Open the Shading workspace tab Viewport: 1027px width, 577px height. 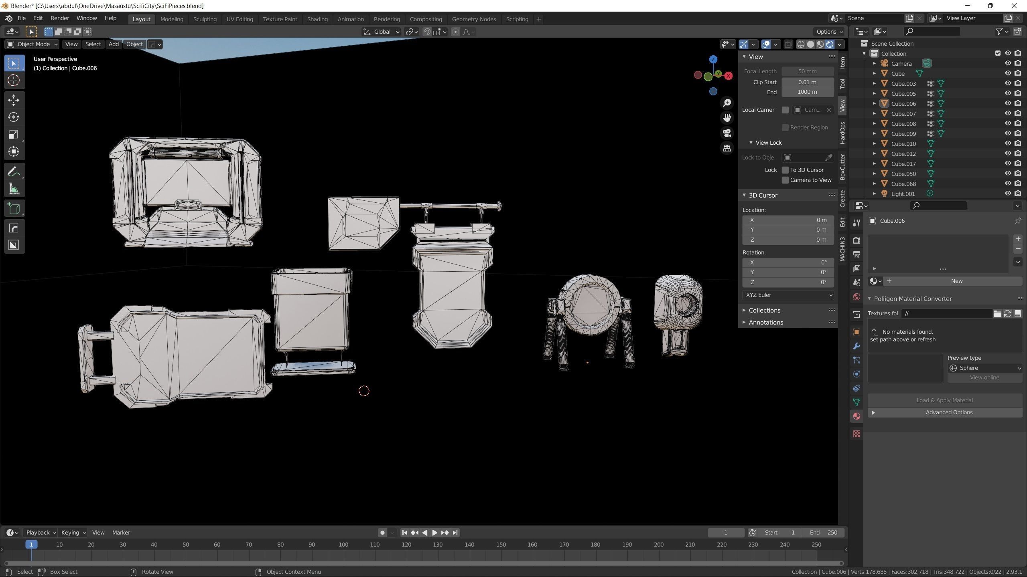click(317, 19)
